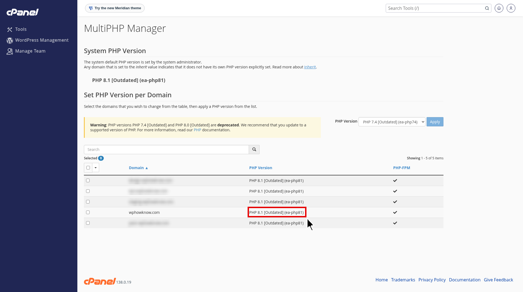
Task: Click the wphowknow.com domain text
Action: (144, 212)
